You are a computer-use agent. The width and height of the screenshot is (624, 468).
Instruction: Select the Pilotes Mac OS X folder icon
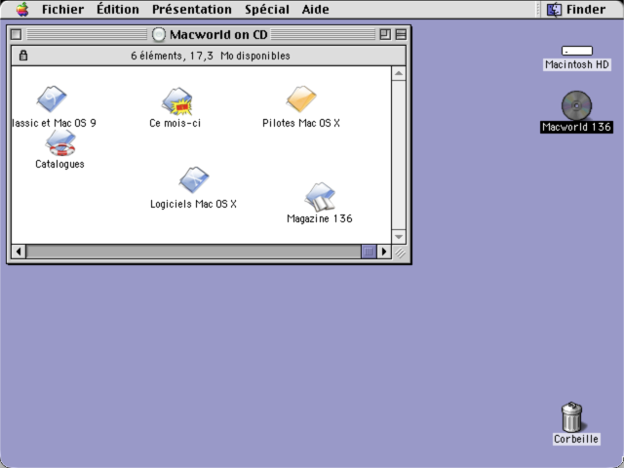301,99
